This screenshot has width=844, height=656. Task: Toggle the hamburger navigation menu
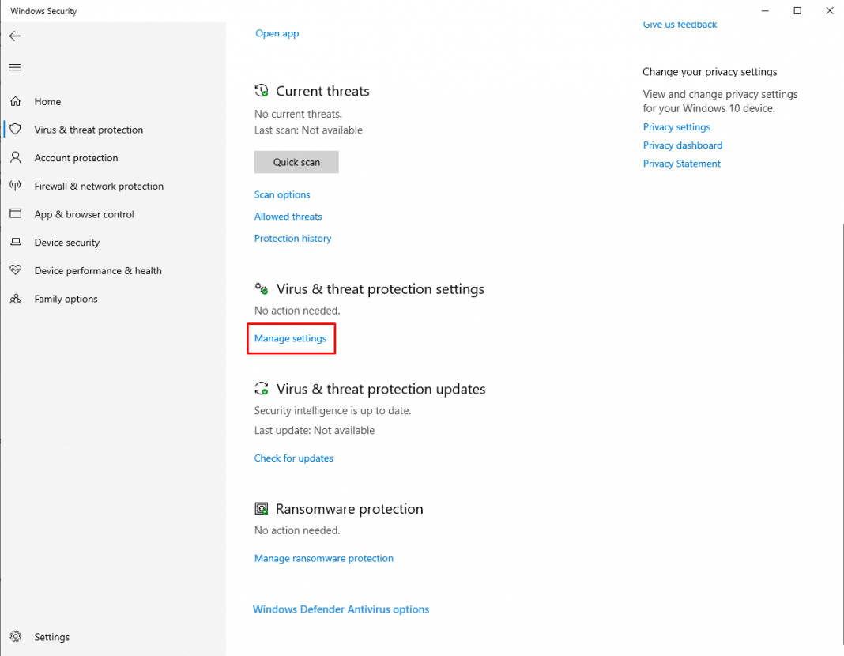click(14, 67)
